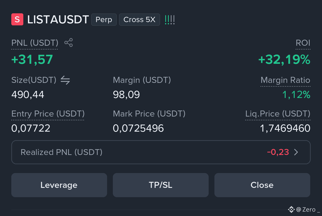Select the Perp contract tag
The width and height of the screenshot is (322, 216).
click(104, 20)
